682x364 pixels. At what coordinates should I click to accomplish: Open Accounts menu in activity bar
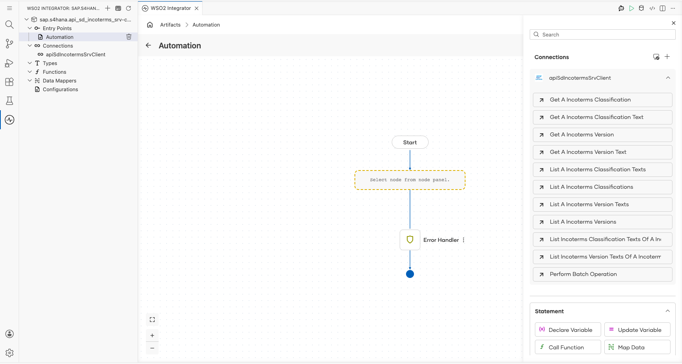click(x=10, y=334)
